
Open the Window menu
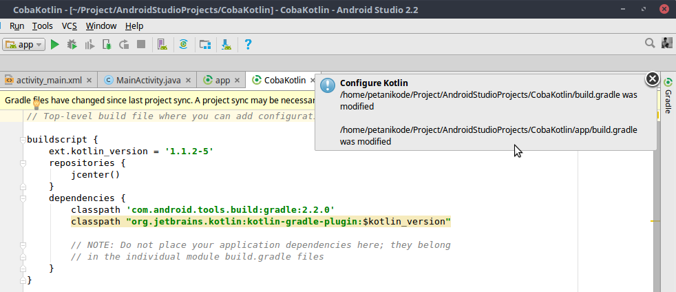[101, 26]
